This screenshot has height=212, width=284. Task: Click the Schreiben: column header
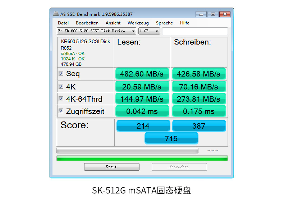(x=192, y=42)
